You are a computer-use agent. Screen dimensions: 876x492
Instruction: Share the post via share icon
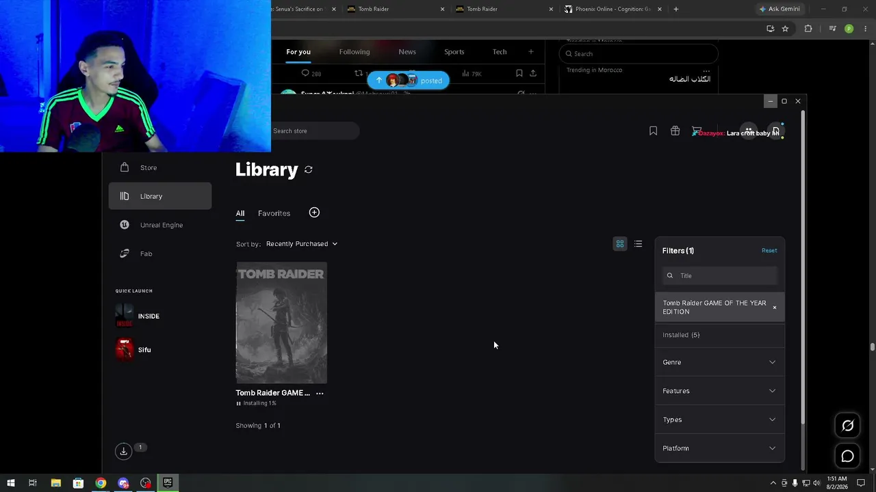click(533, 73)
